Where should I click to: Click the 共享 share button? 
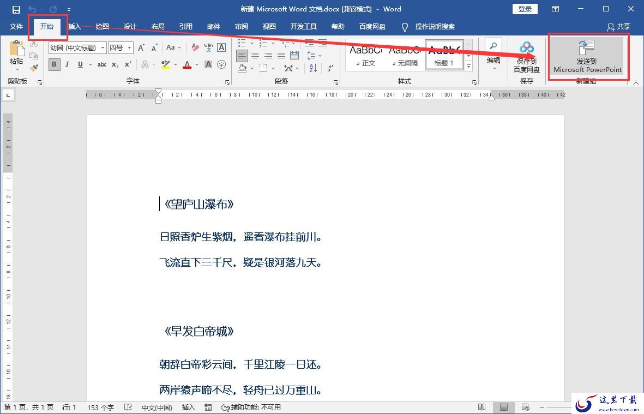click(618, 27)
